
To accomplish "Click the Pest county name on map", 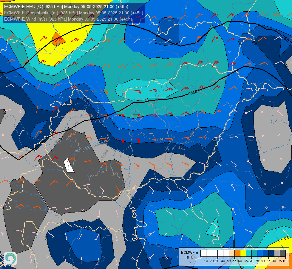I will [161, 139].
